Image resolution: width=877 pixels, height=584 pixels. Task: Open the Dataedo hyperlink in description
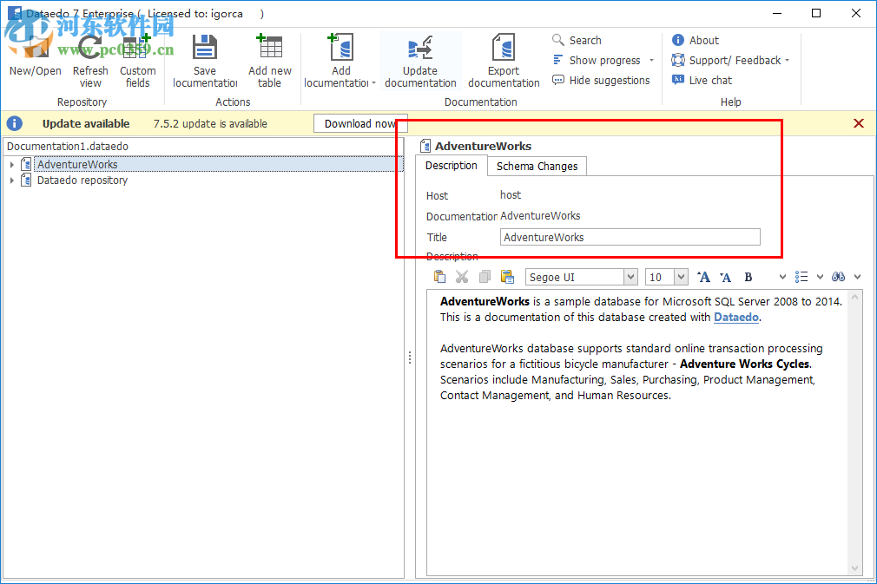[736, 318]
